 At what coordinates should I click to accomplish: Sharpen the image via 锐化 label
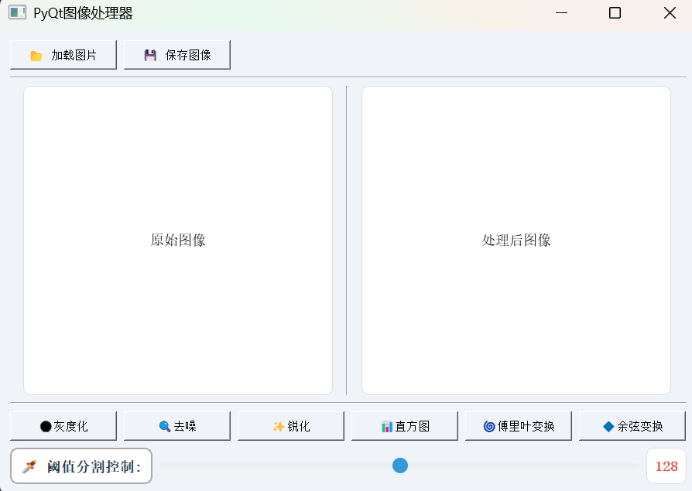(298, 426)
